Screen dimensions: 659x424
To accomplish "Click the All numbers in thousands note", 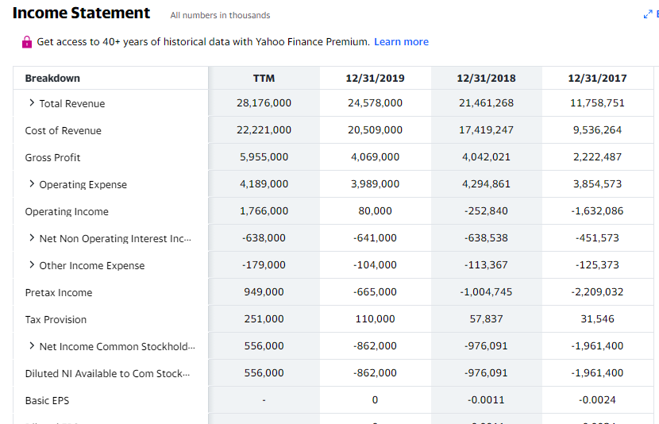I will click(x=220, y=15).
